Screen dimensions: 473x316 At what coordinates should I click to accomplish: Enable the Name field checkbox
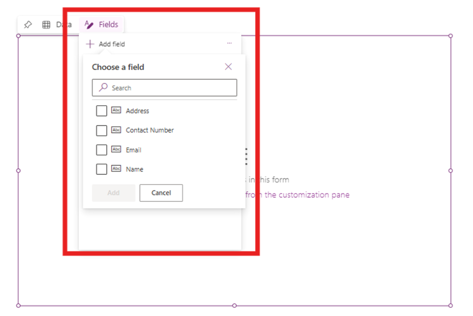pos(101,169)
